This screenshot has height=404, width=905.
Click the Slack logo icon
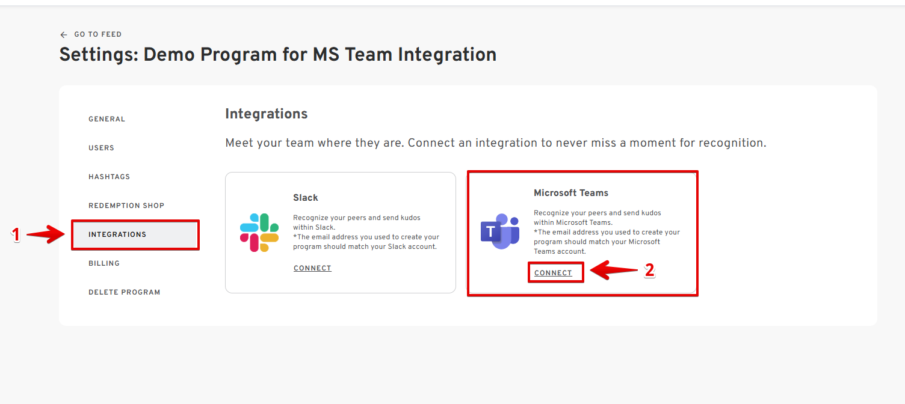point(259,233)
